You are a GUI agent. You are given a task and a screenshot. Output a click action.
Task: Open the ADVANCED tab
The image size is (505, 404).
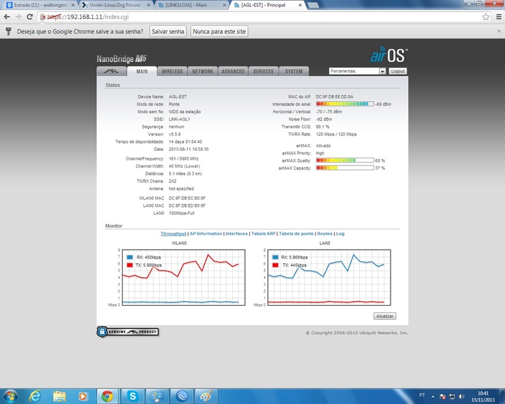[x=233, y=71]
